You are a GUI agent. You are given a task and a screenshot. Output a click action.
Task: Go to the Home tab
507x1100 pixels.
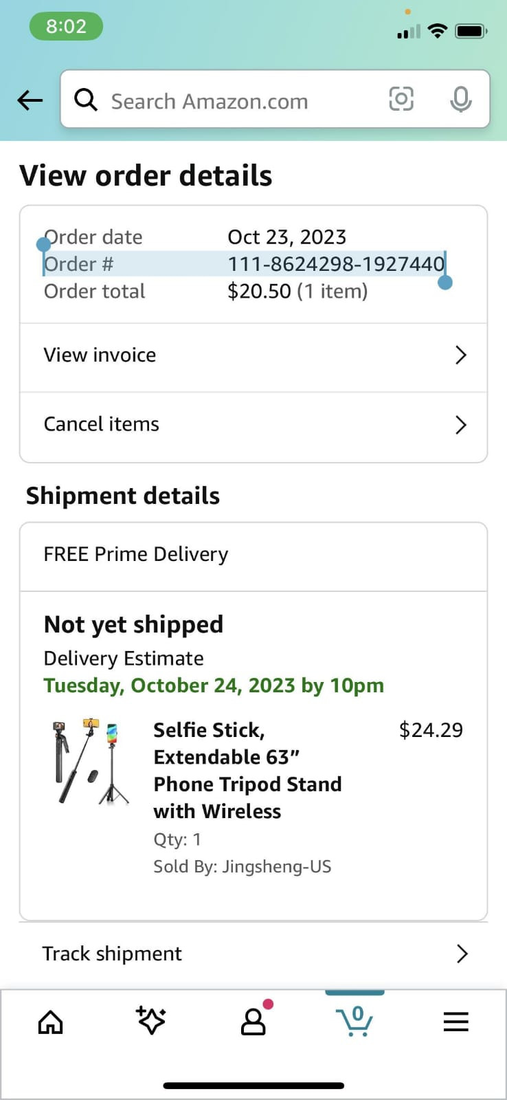point(50,1022)
